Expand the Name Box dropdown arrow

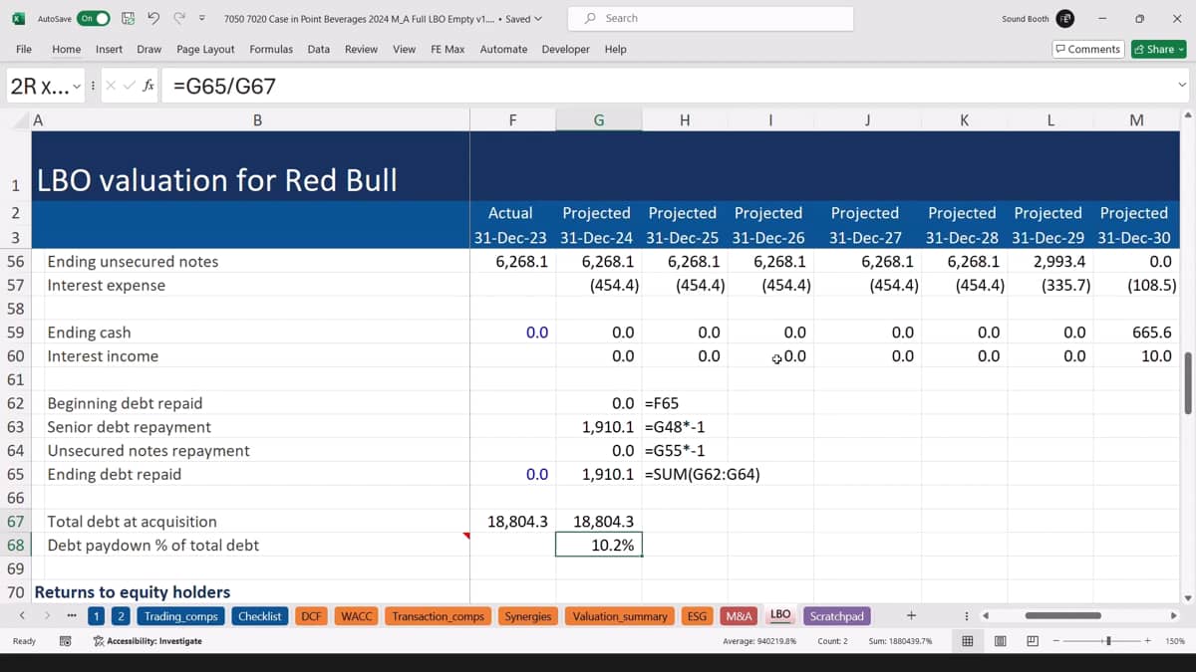[x=76, y=86]
